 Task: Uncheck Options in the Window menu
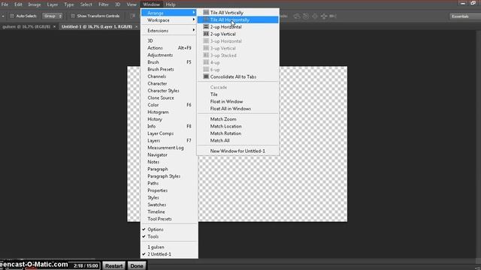click(x=169, y=229)
